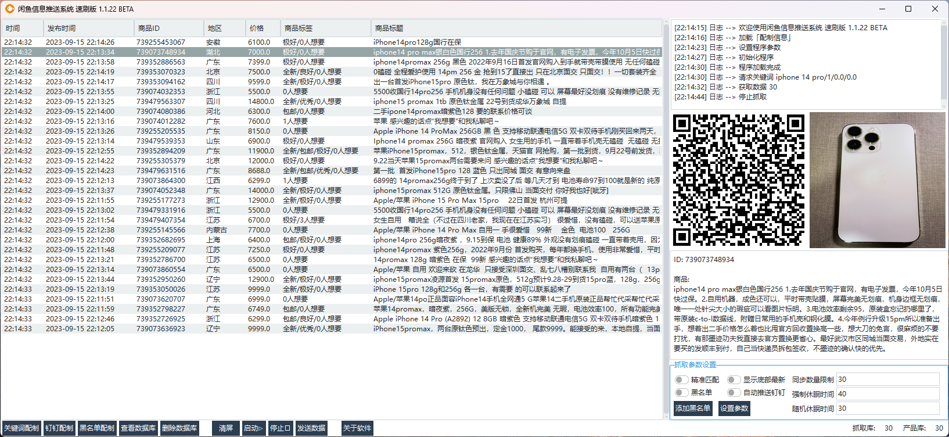Select the 四川 row priced 9599.0

tap(332, 82)
